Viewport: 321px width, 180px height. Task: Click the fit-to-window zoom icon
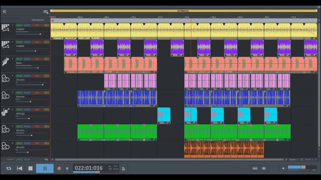pyautogui.click(x=302, y=159)
